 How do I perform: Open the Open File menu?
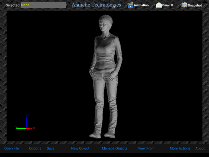(x=11, y=148)
